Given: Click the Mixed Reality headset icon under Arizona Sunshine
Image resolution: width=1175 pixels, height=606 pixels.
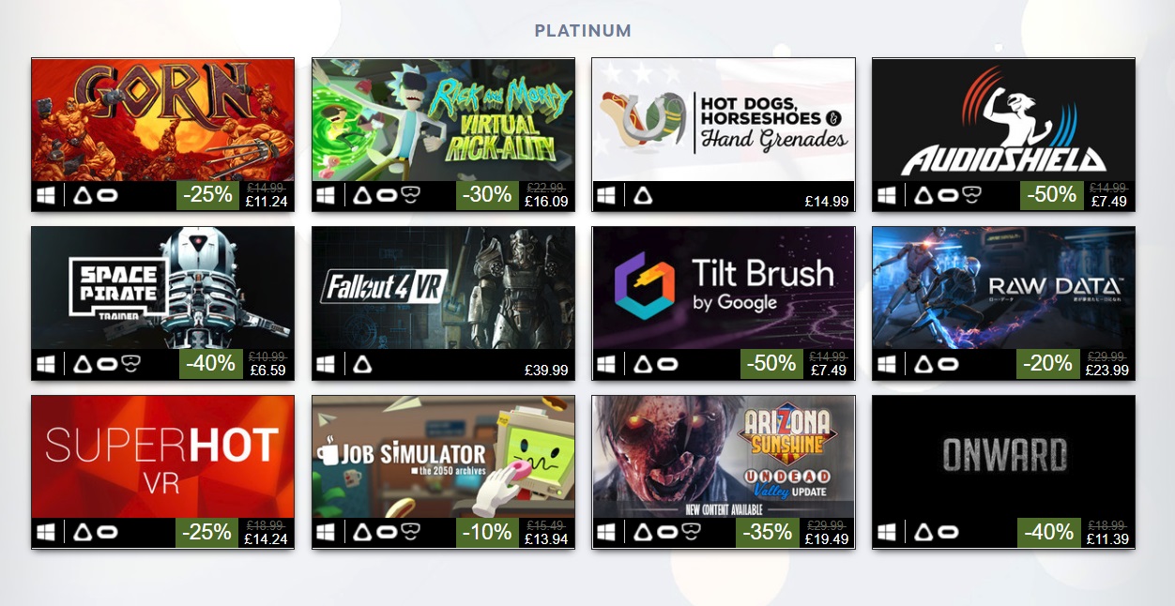Looking at the screenshot, I should point(692,533).
